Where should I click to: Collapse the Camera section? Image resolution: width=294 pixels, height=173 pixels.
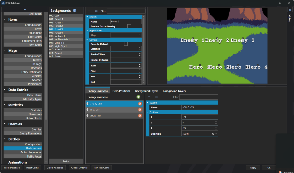click(x=87, y=40)
